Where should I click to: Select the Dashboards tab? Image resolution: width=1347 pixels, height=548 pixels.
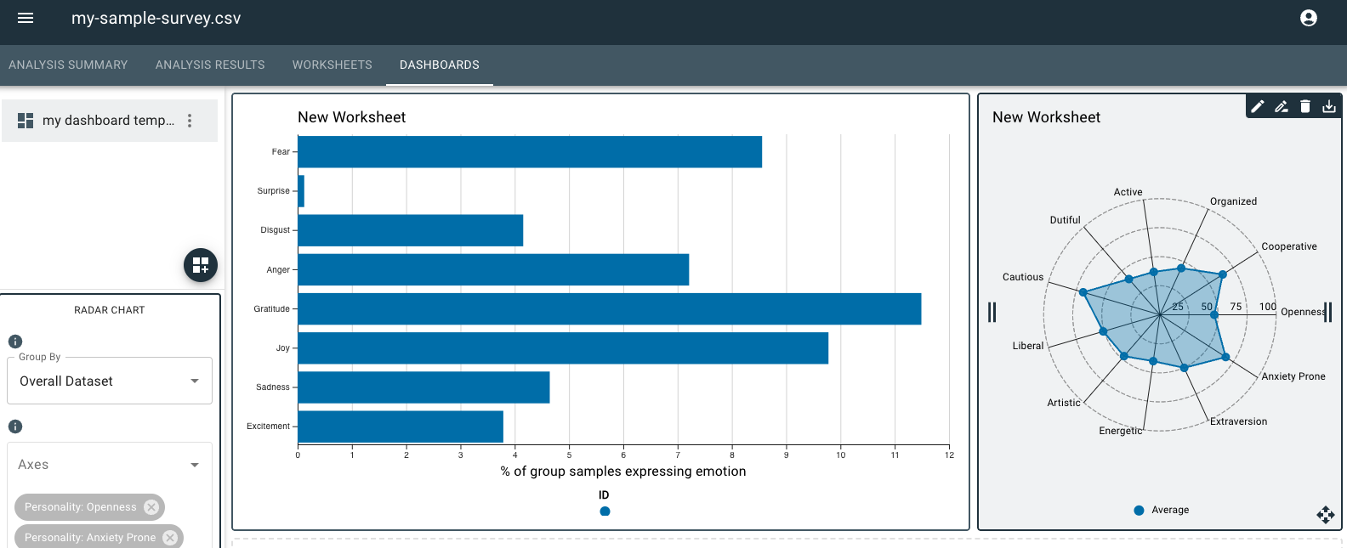point(440,65)
